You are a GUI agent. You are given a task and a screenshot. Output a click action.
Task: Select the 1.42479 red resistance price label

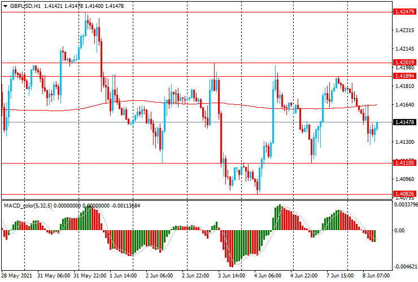click(x=405, y=11)
